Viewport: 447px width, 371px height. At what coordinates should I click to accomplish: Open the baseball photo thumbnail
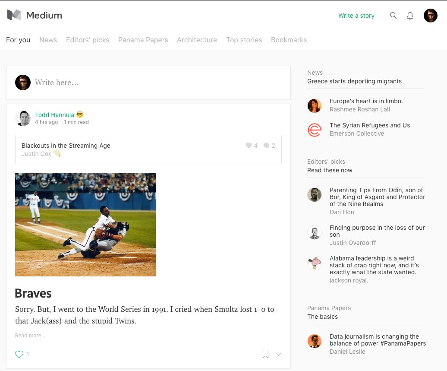point(85,225)
